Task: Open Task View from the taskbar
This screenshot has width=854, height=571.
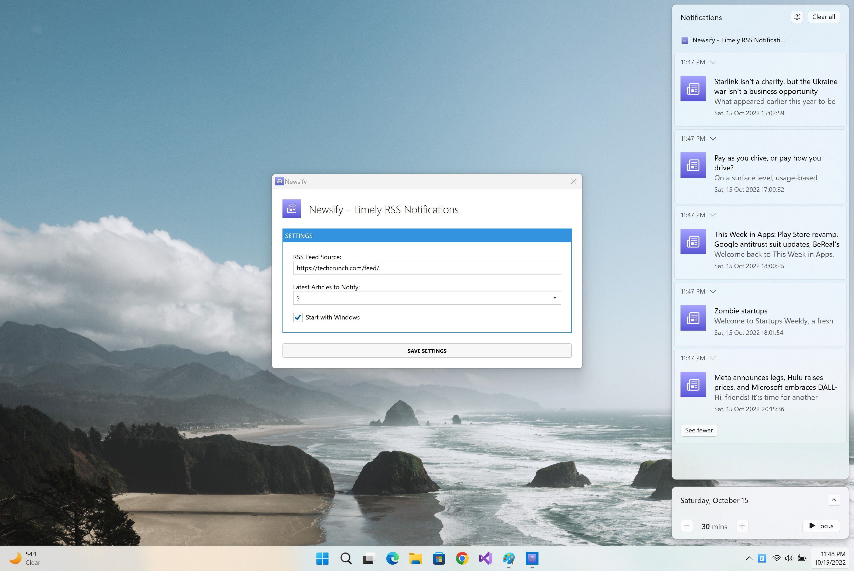Action: click(369, 558)
